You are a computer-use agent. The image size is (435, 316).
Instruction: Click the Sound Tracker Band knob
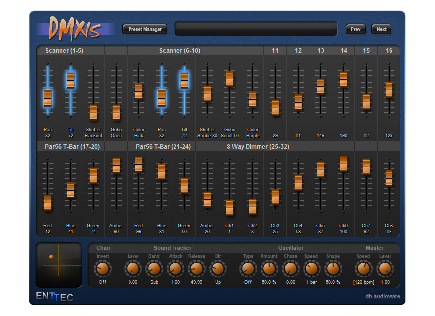pos(154,269)
